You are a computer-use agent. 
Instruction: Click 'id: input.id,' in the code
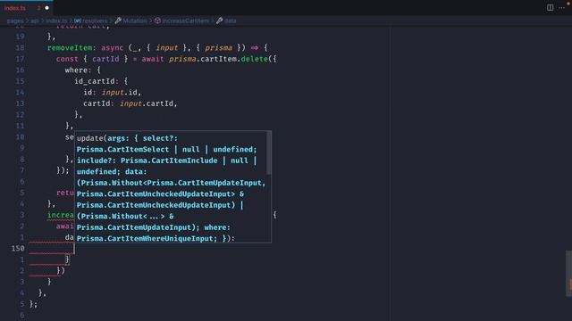click(112, 93)
